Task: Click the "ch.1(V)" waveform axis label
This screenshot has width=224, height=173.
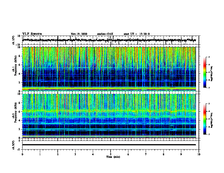Action: tap(13, 40)
